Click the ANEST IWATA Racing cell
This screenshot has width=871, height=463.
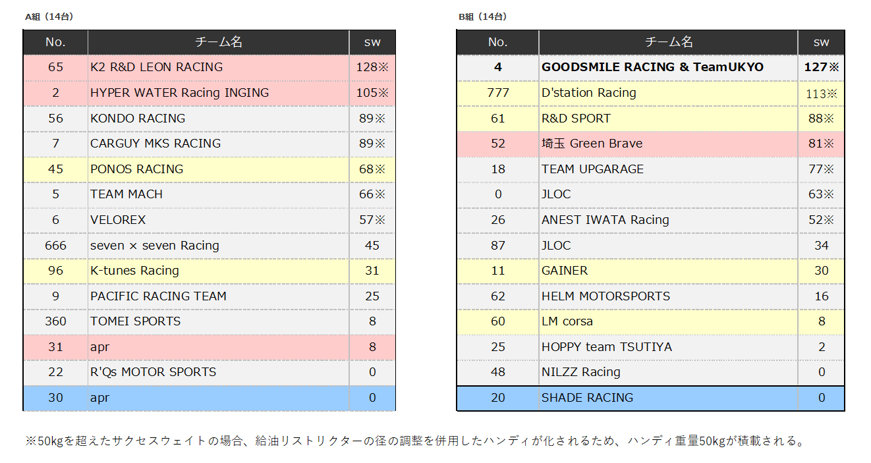click(605, 220)
